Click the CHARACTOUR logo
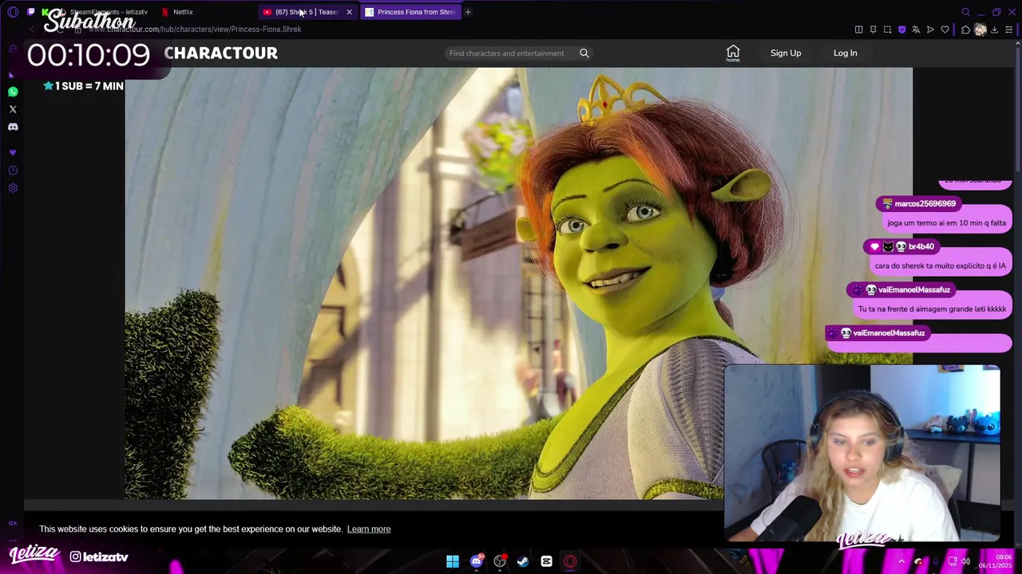Image resolution: width=1022 pixels, height=574 pixels. (220, 53)
